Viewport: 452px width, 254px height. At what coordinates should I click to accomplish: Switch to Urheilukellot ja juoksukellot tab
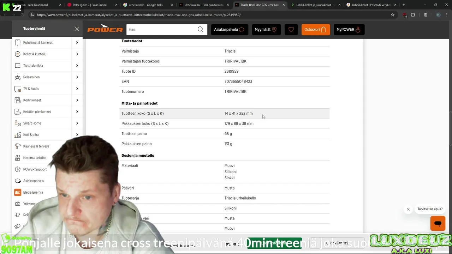click(316, 5)
